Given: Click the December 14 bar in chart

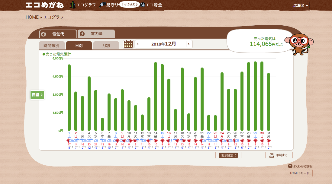Looking at the screenshot, I should (156, 97).
